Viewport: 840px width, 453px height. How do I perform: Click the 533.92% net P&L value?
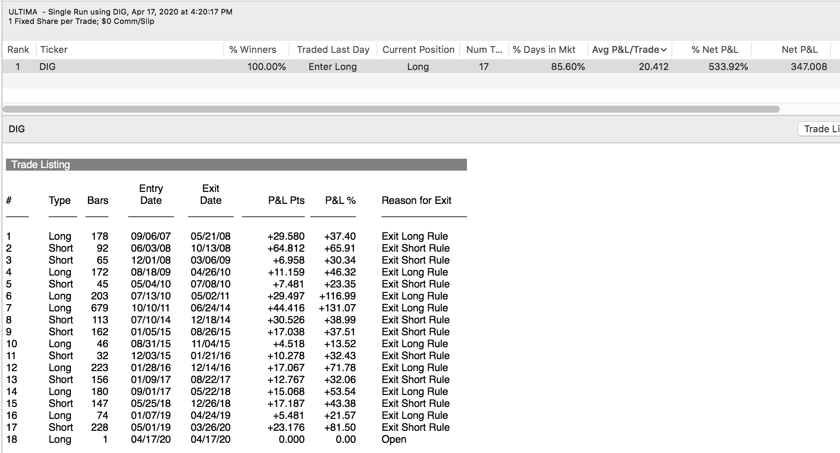coord(728,67)
